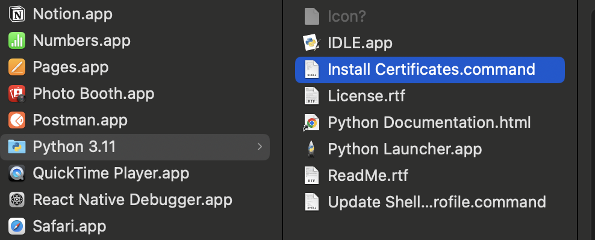Select Install Certificates.command name

431,69
